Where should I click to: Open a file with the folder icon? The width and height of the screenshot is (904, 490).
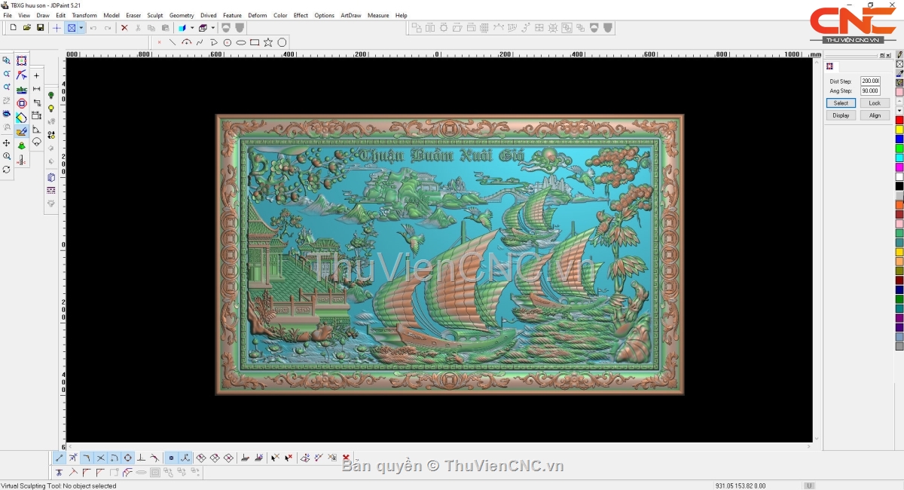pyautogui.click(x=27, y=28)
